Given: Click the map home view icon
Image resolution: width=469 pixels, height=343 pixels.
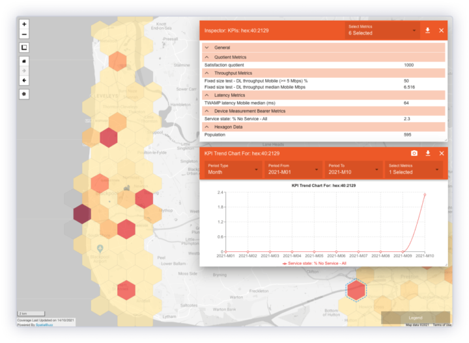Looking at the screenshot, I should click(25, 60).
